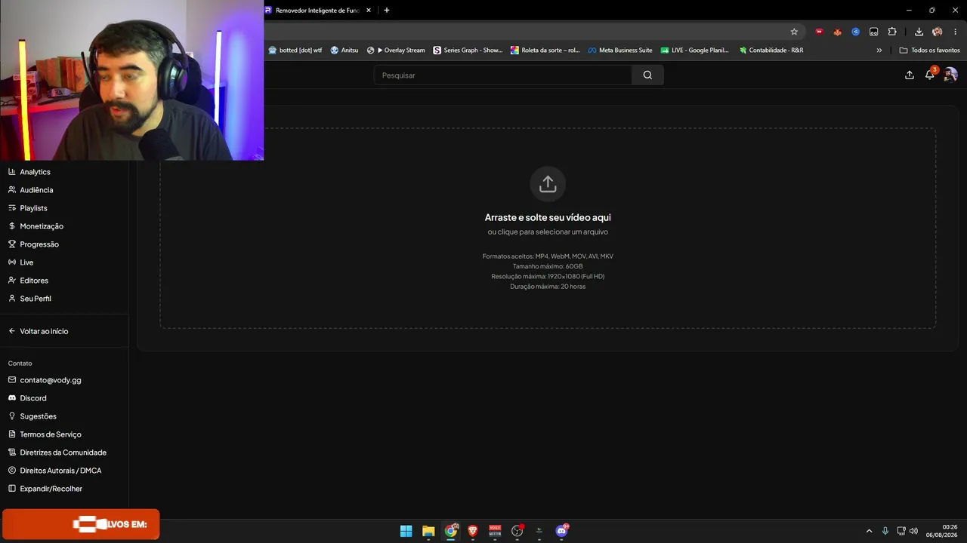Click 'Arraste e solte seu vídeo aqui' heading

tap(548, 217)
